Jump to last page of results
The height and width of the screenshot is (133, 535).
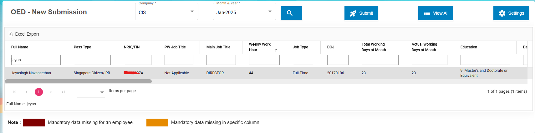63,92
